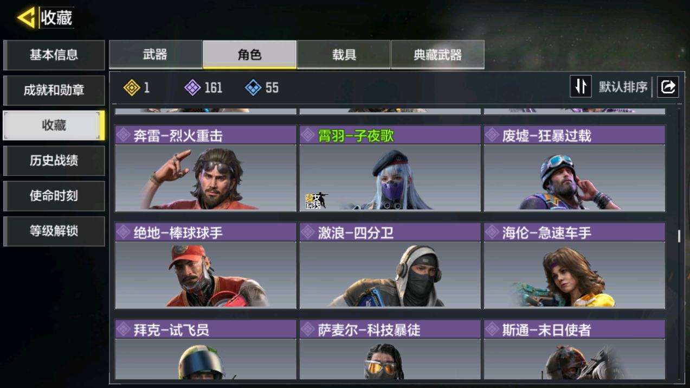Switch to the 武器 tab
The height and width of the screenshot is (388, 690).
156,54
